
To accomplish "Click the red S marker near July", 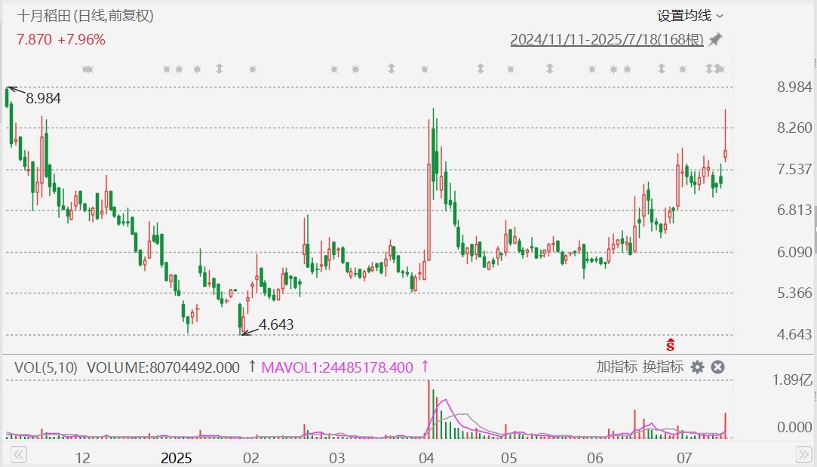I will click(x=670, y=345).
